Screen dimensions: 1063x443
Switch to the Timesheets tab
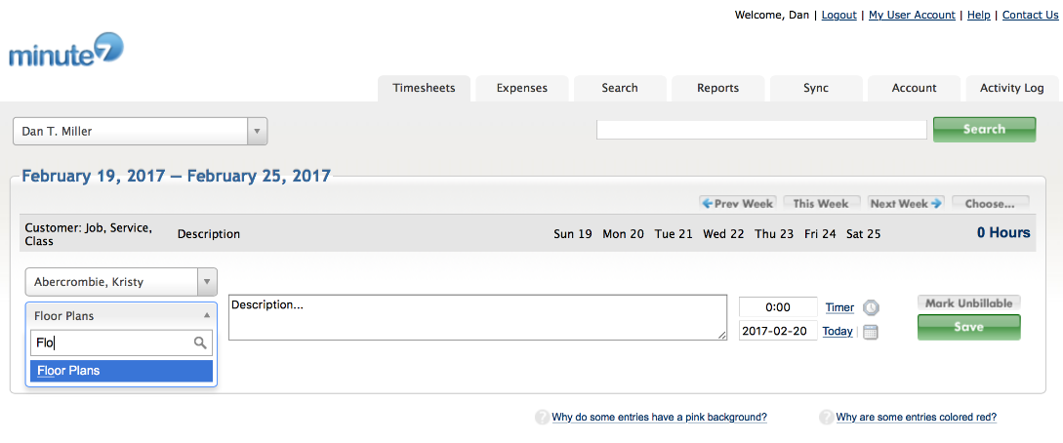click(424, 88)
